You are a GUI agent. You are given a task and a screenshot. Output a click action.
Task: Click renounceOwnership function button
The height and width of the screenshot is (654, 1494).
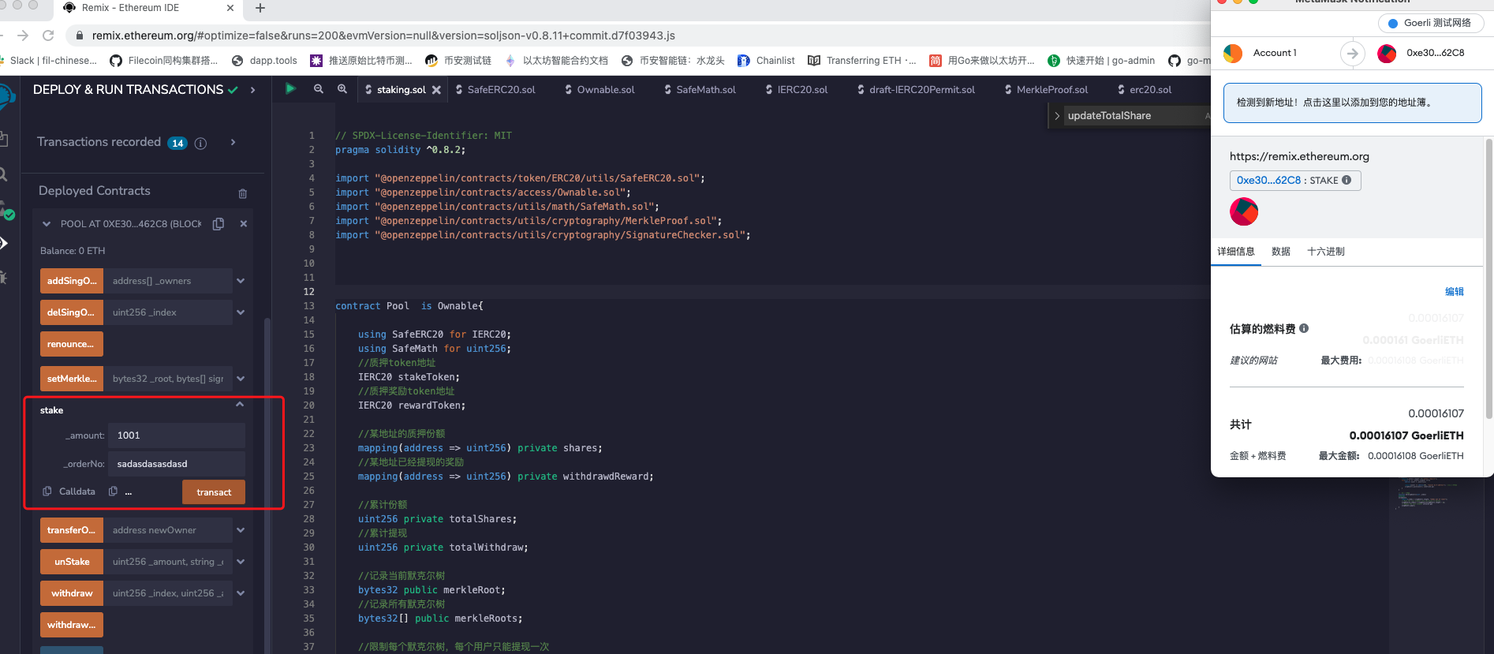72,344
